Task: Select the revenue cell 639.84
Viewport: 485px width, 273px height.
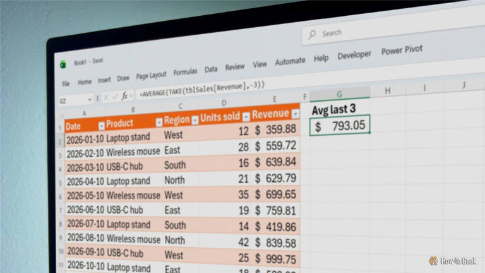Action: [x=275, y=162]
